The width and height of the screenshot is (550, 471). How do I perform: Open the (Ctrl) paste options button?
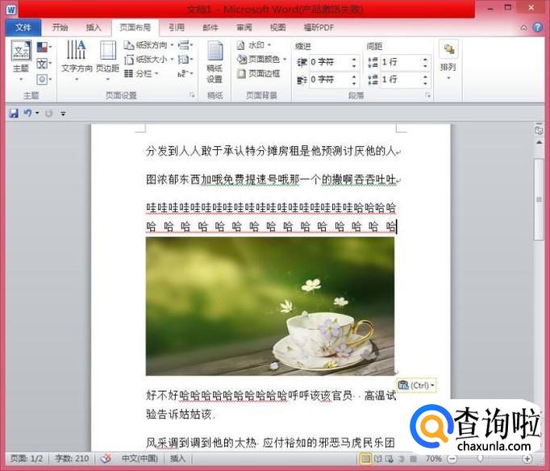[x=417, y=386]
